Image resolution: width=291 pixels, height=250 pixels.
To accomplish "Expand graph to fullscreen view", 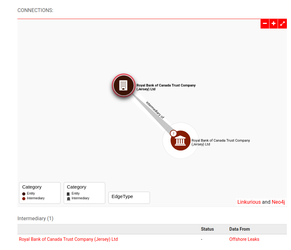I will click(x=282, y=24).
